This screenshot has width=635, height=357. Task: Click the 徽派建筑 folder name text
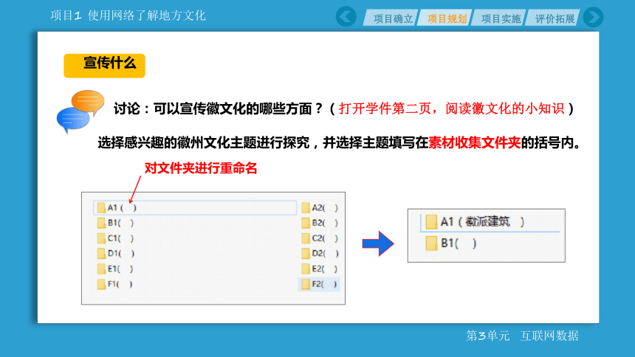tap(487, 222)
